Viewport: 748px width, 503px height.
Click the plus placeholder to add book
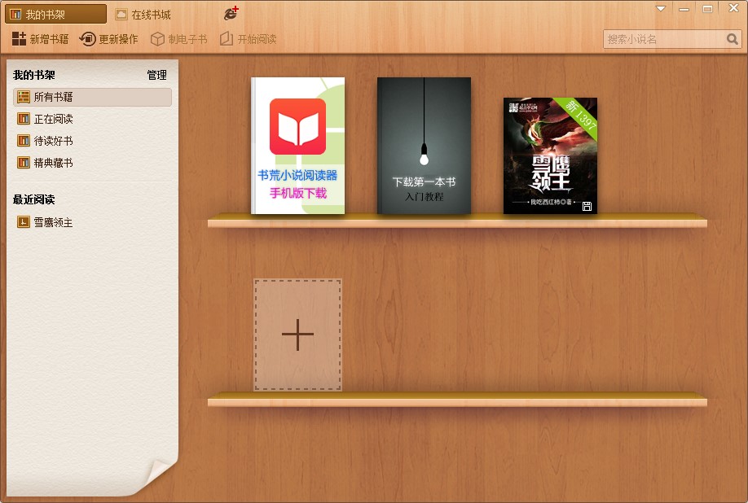297,335
